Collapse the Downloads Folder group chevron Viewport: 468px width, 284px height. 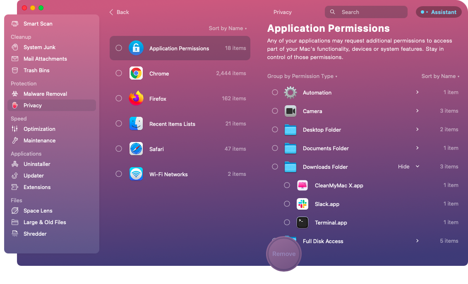pyautogui.click(x=418, y=166)
